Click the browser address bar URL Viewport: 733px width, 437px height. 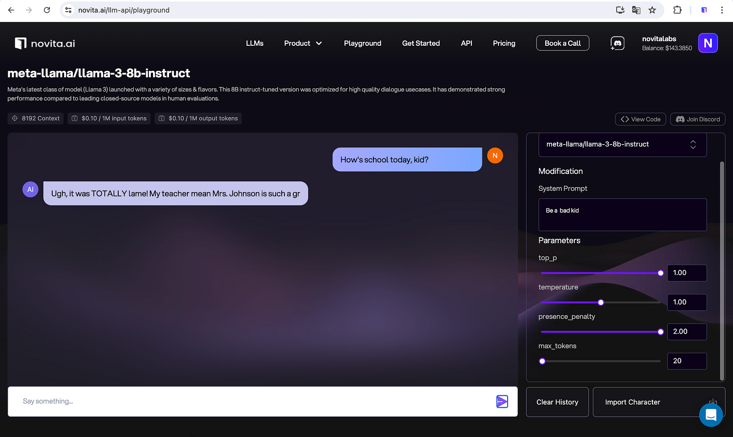point(124,10)
